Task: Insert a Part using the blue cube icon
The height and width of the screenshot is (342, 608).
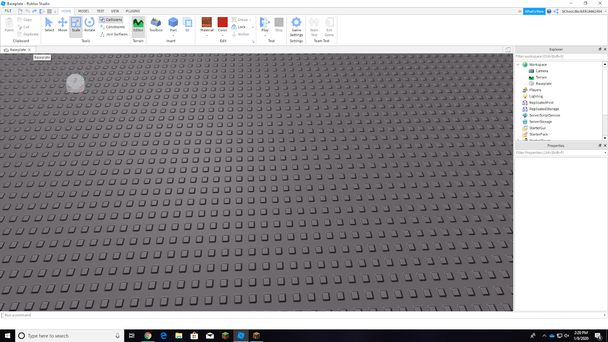Action: (x=173, y=22)
